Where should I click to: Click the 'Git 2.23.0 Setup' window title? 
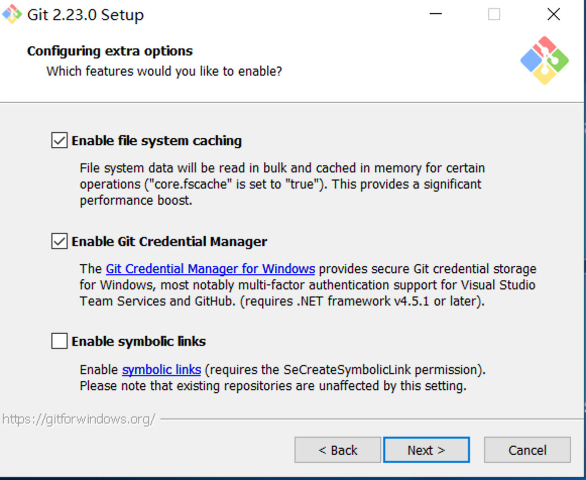[85, 15]
